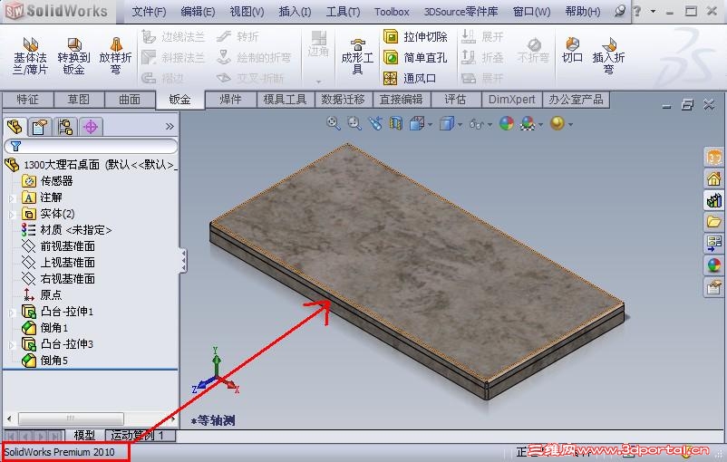
Task: Click the Extruded Cut (拉伸切除) tool
Action: pyautogui.click(x=415, y=36)
